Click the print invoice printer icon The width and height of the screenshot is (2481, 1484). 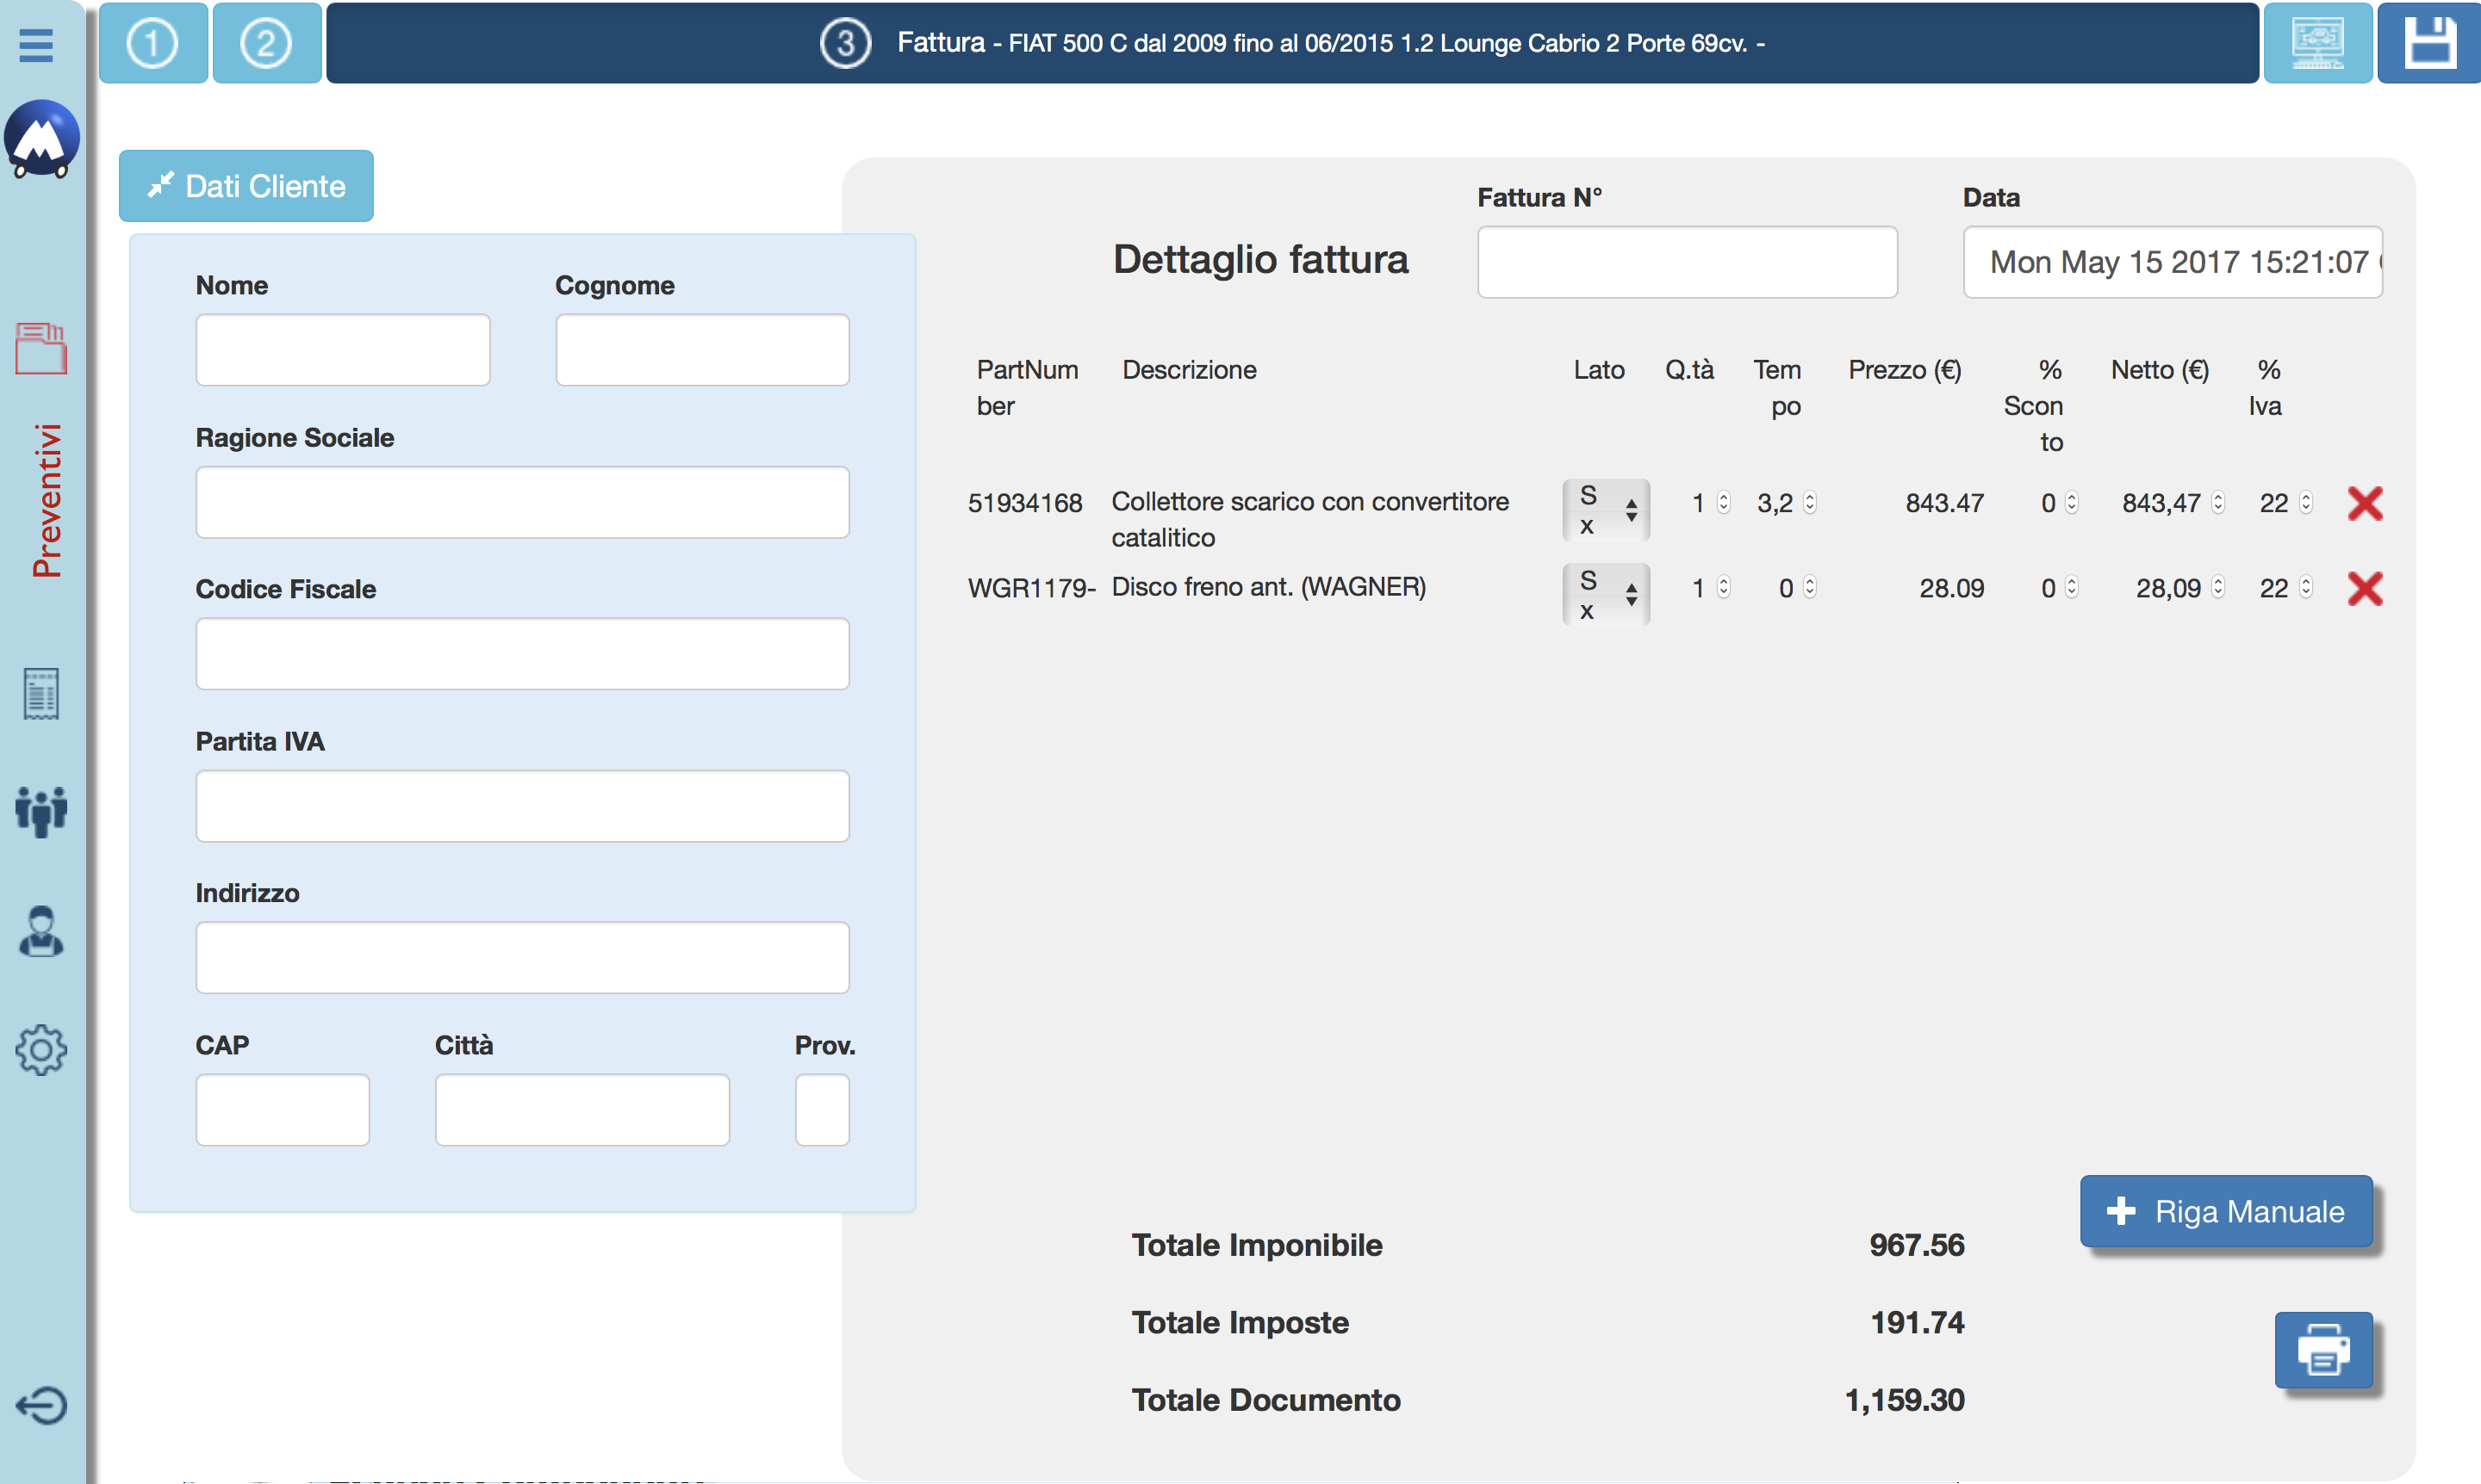point(2322,1350)
